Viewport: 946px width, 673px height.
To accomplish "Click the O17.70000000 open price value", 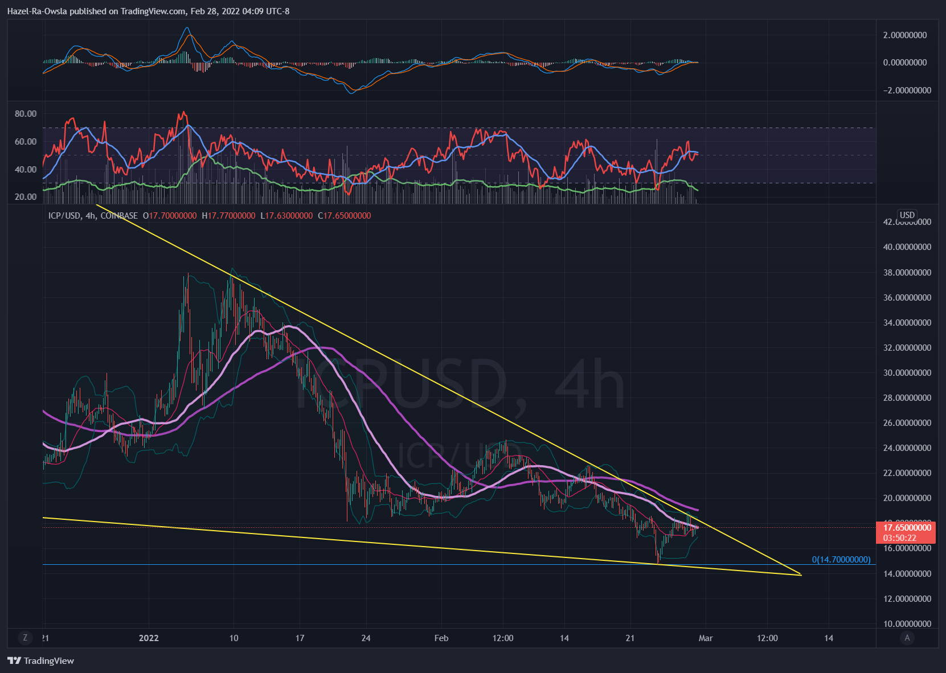I will tap(170, 216).
